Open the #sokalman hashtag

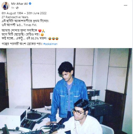[x=50, y=44]
